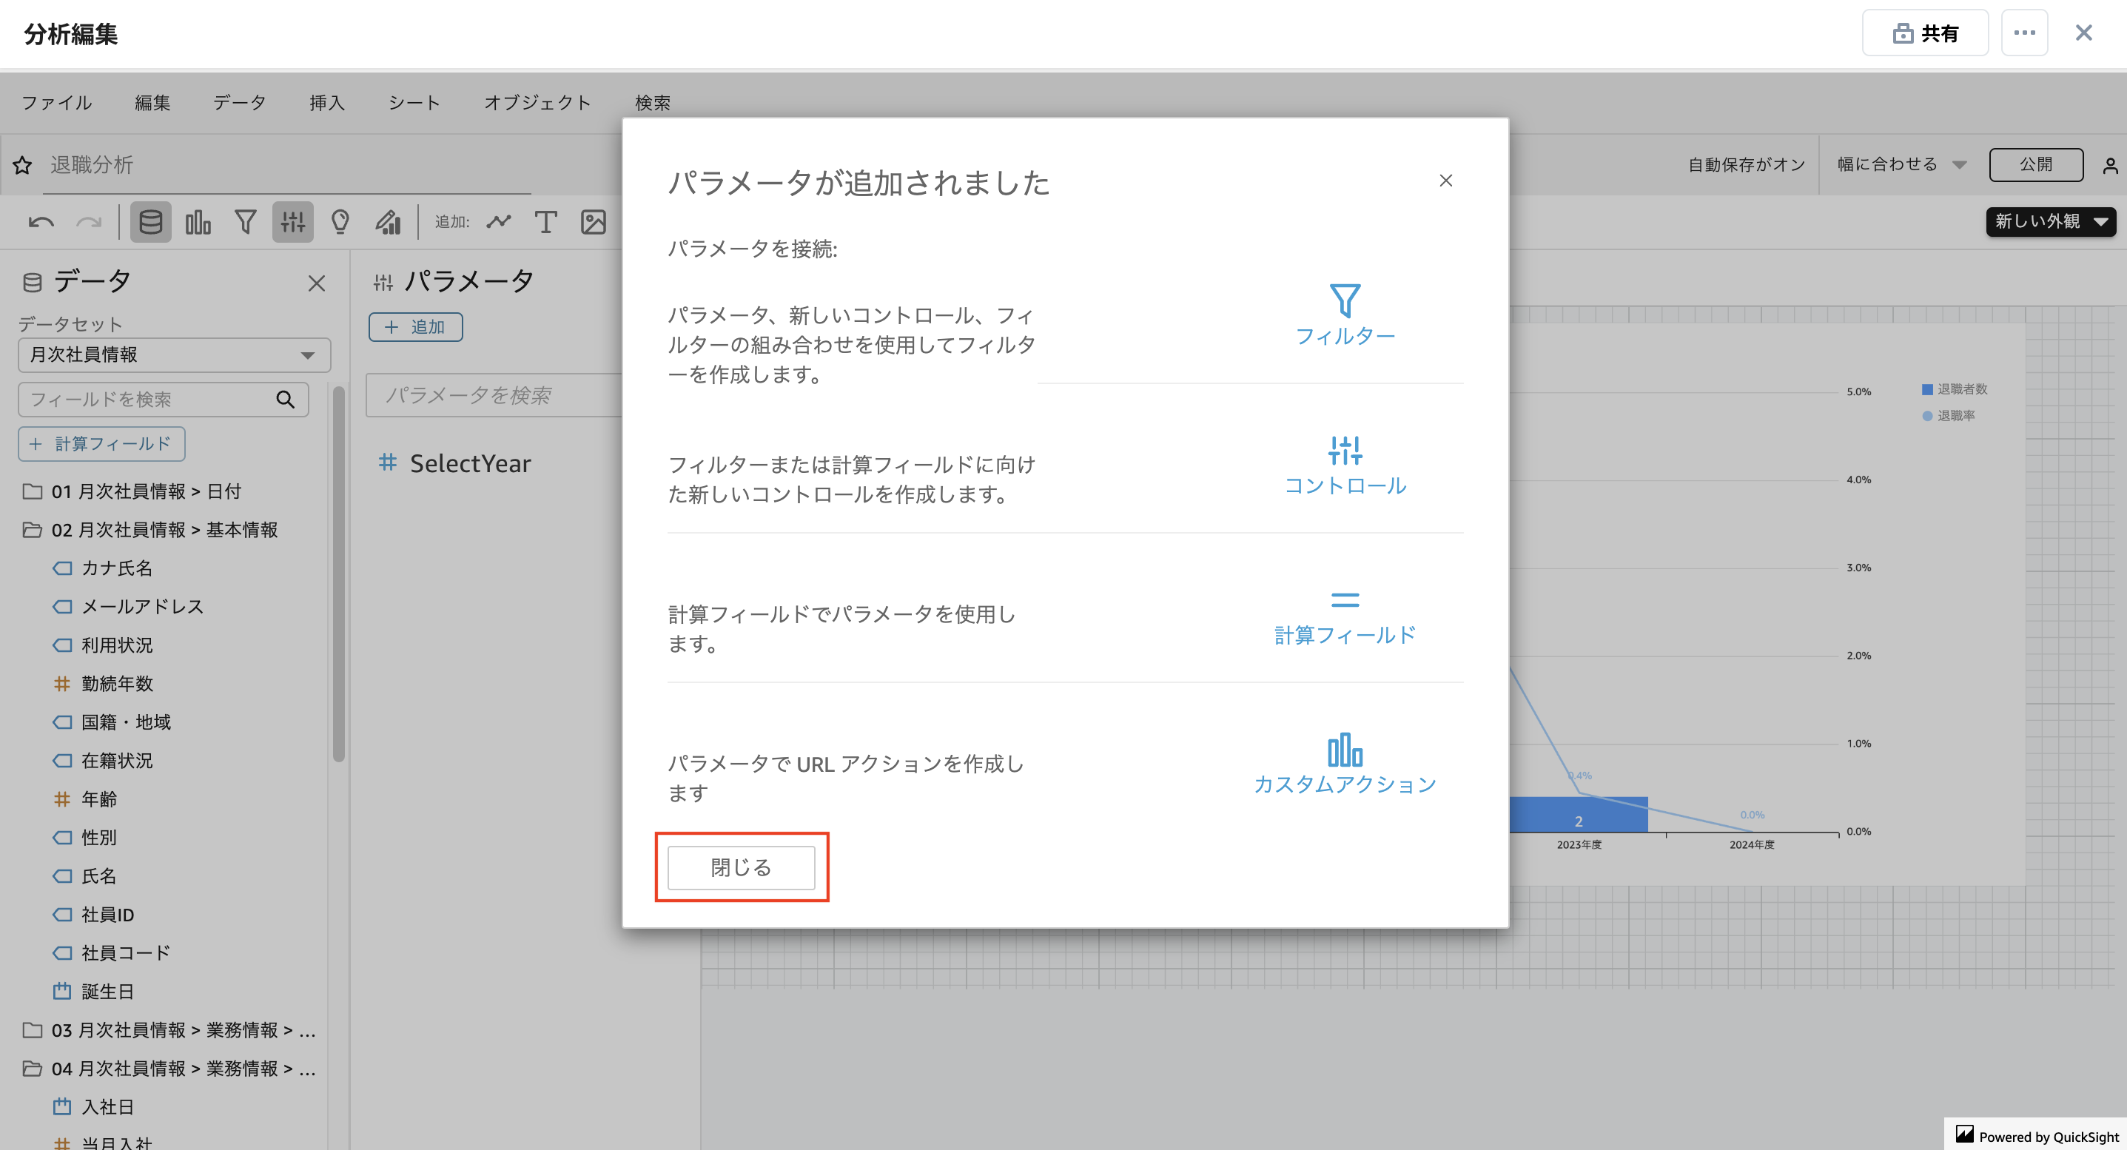2127x1150 pixels.
Task: Click the 退職者数 legend color swatch
Action: pos(1926,390)
